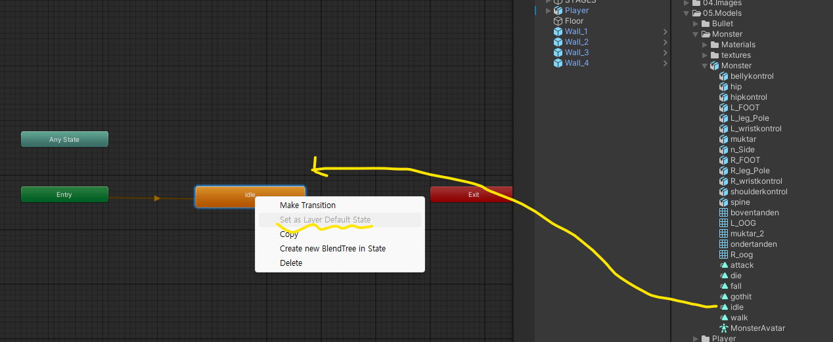The height and width of the screenshot is (342, 833).
Task: Select the Any State node
Action: [64, 139]
